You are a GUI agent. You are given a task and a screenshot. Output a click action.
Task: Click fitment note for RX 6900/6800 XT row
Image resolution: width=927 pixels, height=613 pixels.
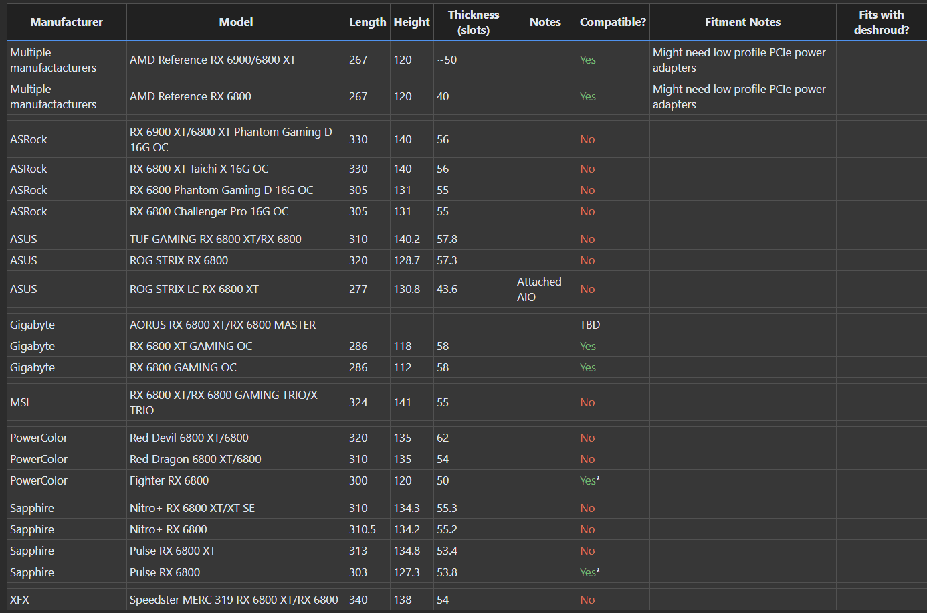(742, 60)
